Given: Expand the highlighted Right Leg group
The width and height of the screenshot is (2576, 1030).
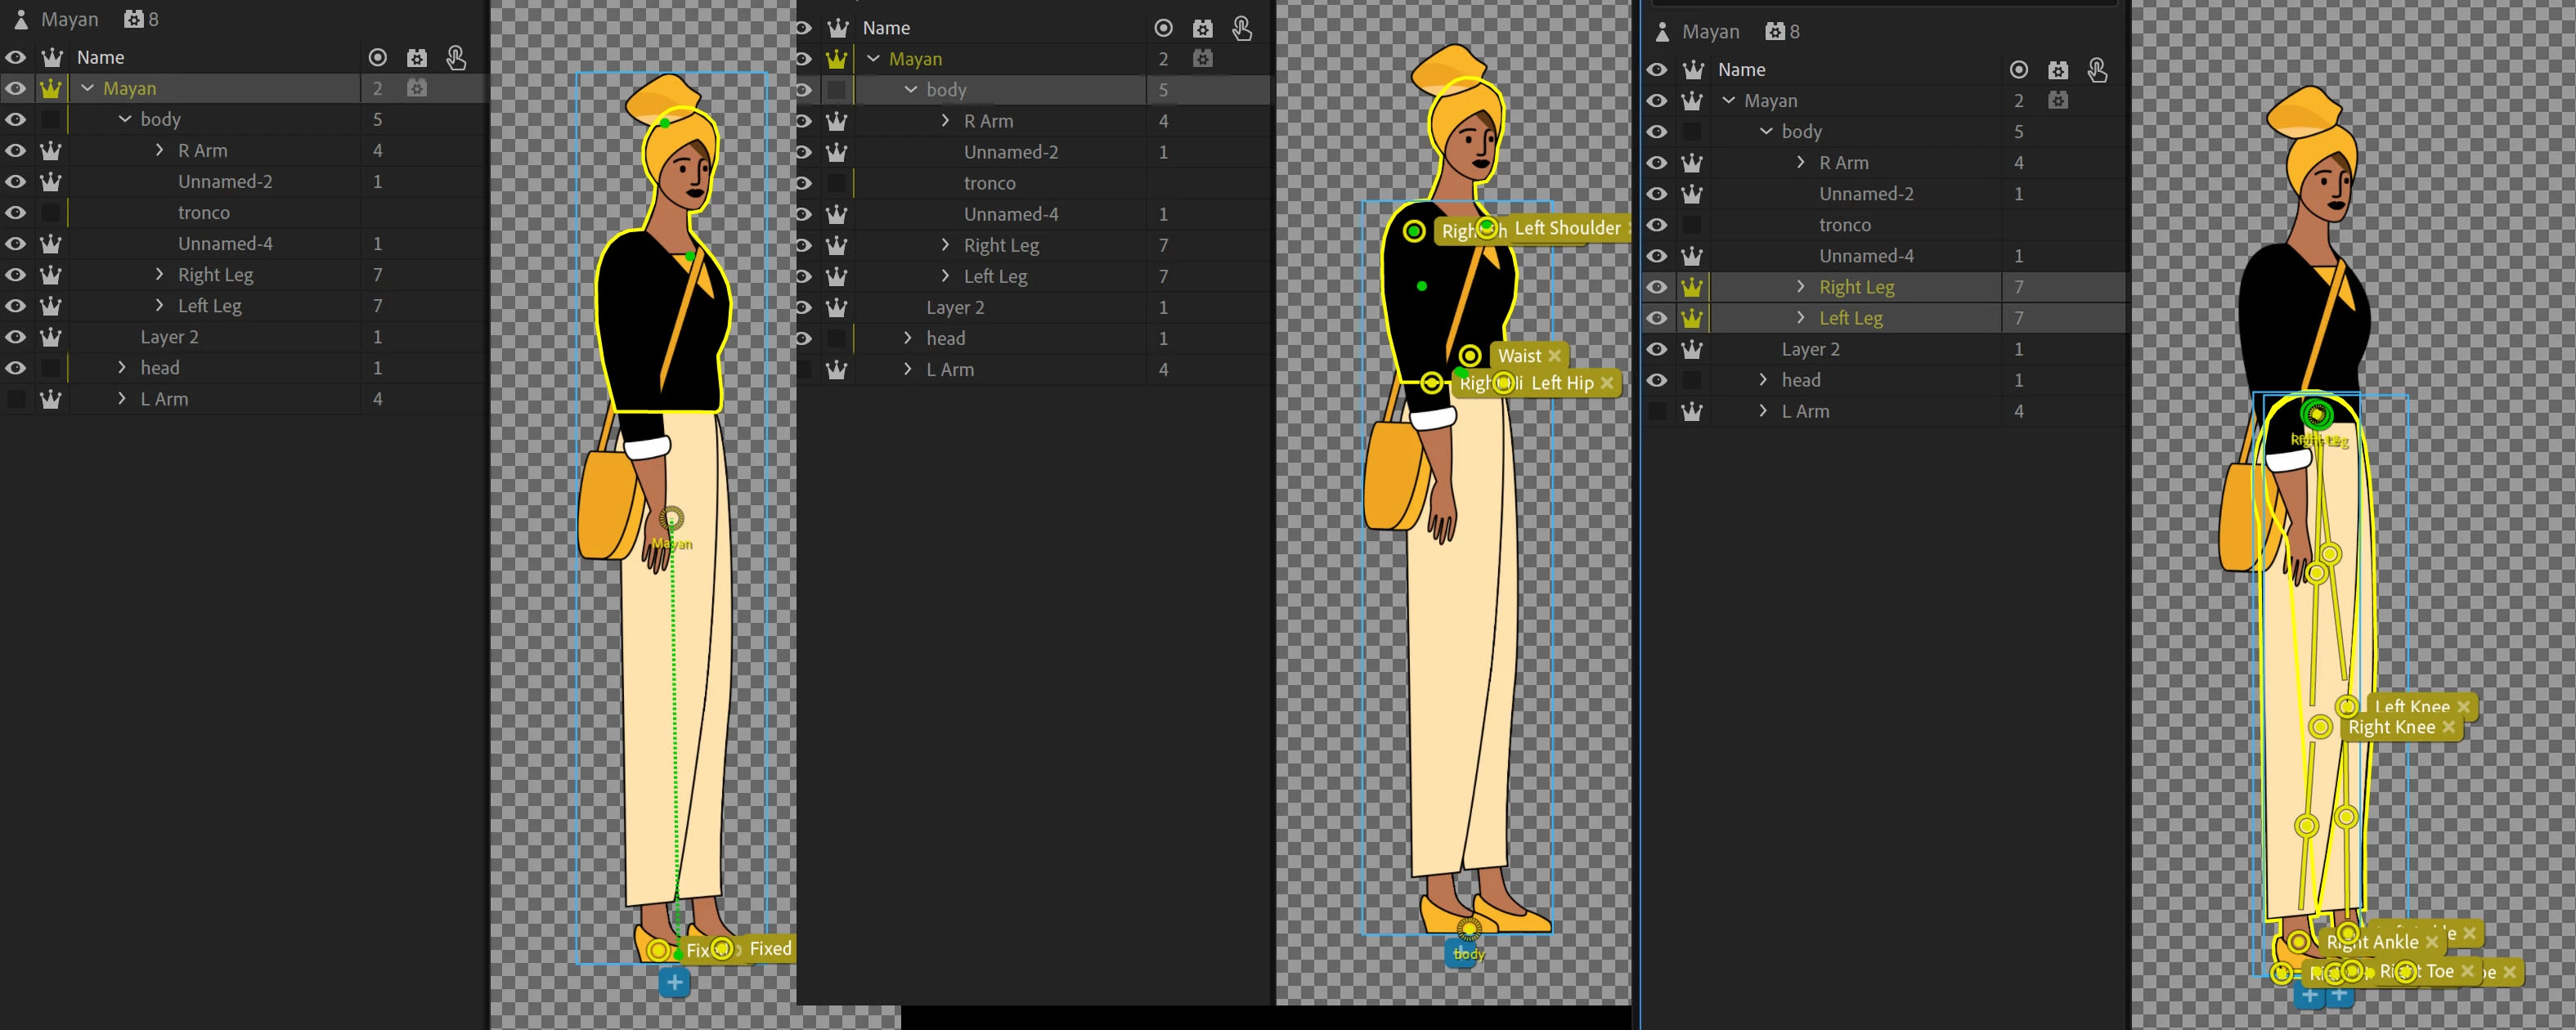Looking at the screenshot, I should click(x=1800, y=287).
